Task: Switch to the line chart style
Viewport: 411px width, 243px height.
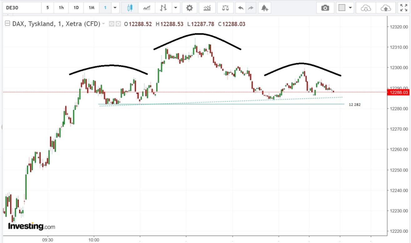Action: [x=147, y=8]
